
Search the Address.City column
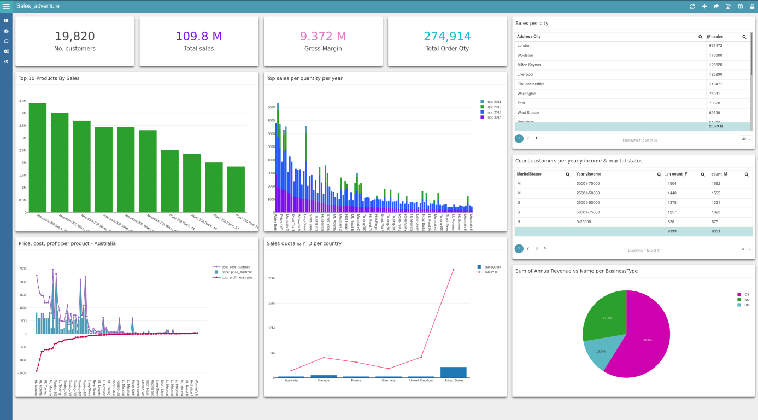(x=700, y=37)
